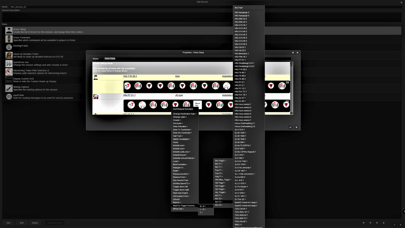
Task: Click the Session Description text area
Action: [202, 17]
